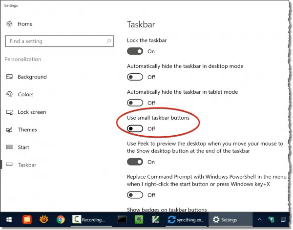Launch Google Chrome from the taskbar
293x230 pixels.
[x=61, y=220]
